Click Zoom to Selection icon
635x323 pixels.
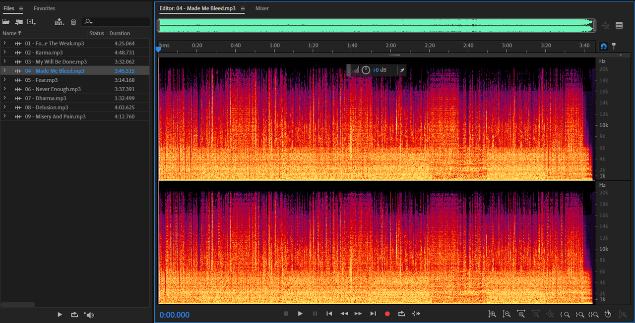click(594, 314)
